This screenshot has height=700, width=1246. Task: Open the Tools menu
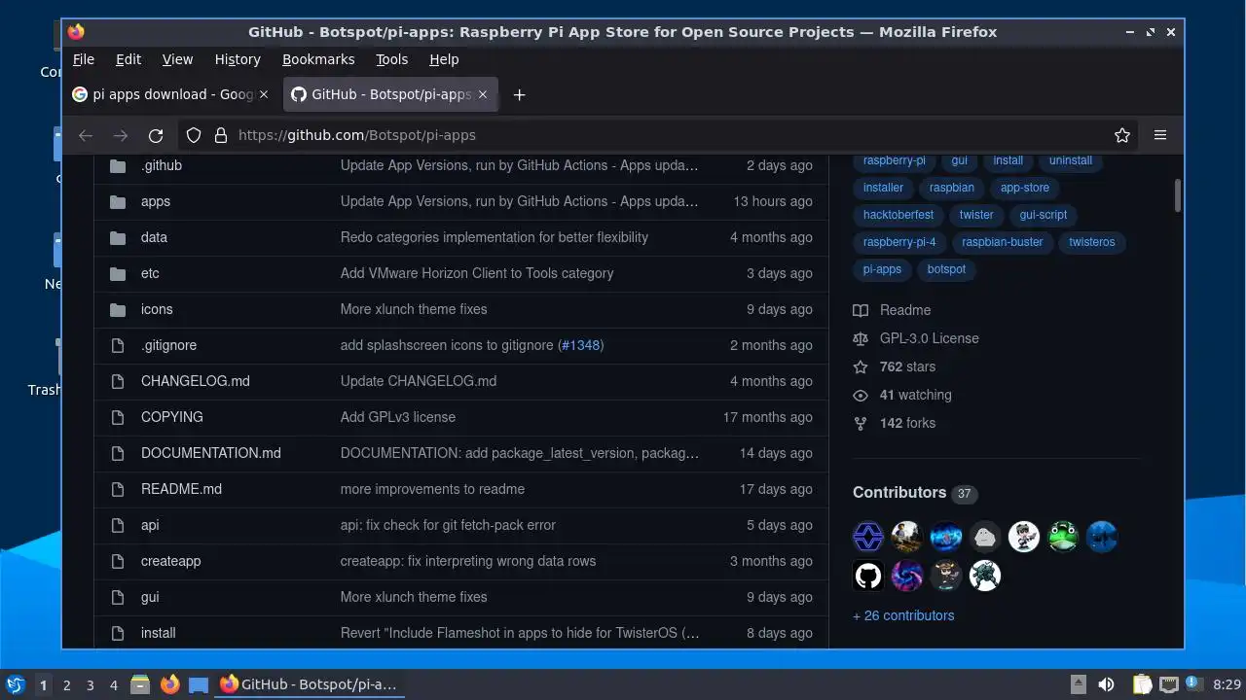pyautogui.click(x=392, y=59)
